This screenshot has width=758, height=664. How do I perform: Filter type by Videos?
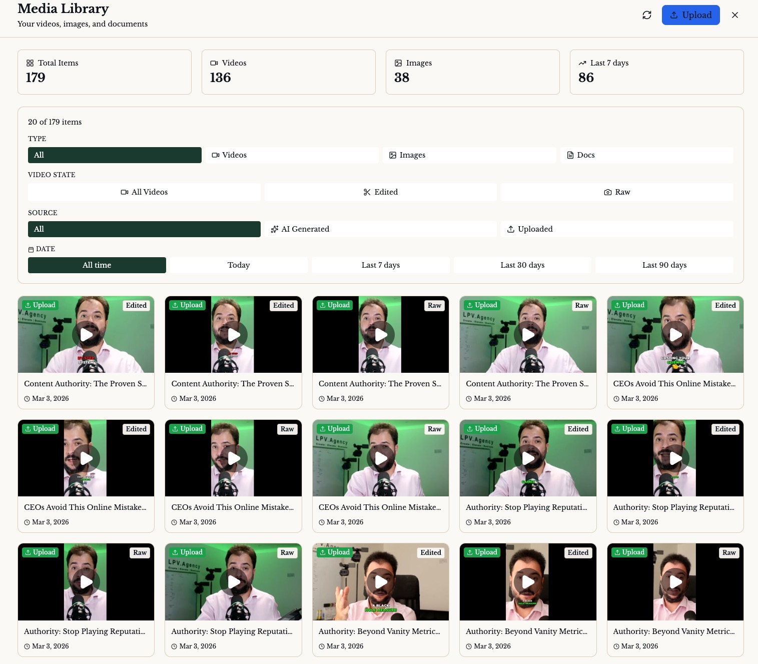[292, 155]
